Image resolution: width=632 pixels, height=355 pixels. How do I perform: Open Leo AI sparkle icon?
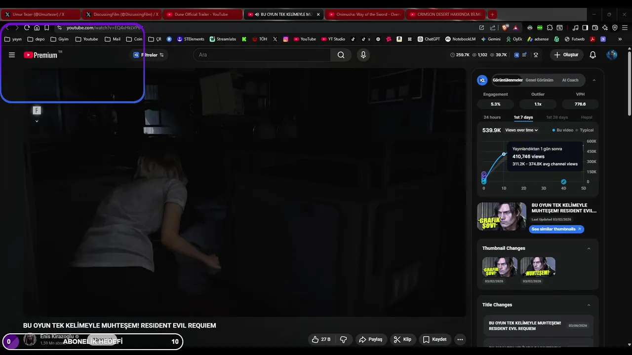[x=605, y=28]
